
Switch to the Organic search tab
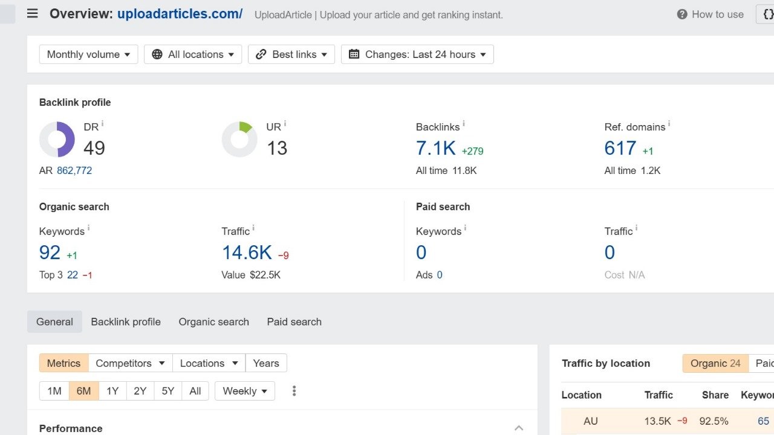pyautogui.click(x=213, y=322)
